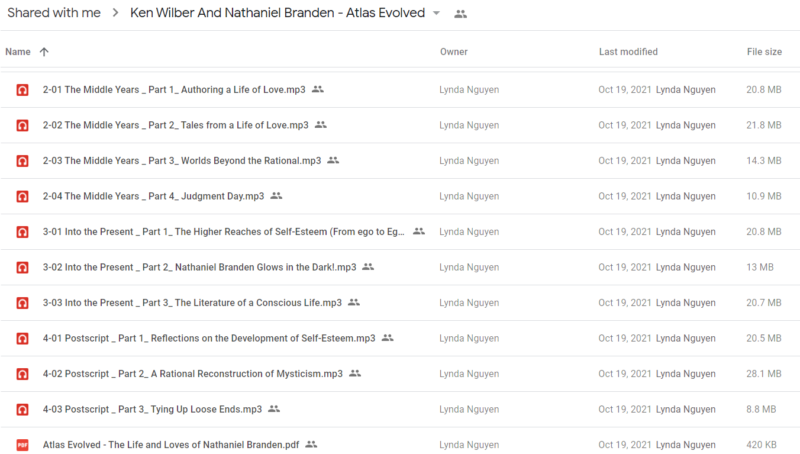Click audio icon for 3-03 Literature of a Conscious Life

(22, 303)
